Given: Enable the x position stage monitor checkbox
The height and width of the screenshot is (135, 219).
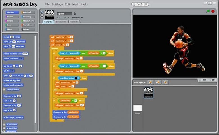Looking at the screenshot, I should (x=4, y=125).
